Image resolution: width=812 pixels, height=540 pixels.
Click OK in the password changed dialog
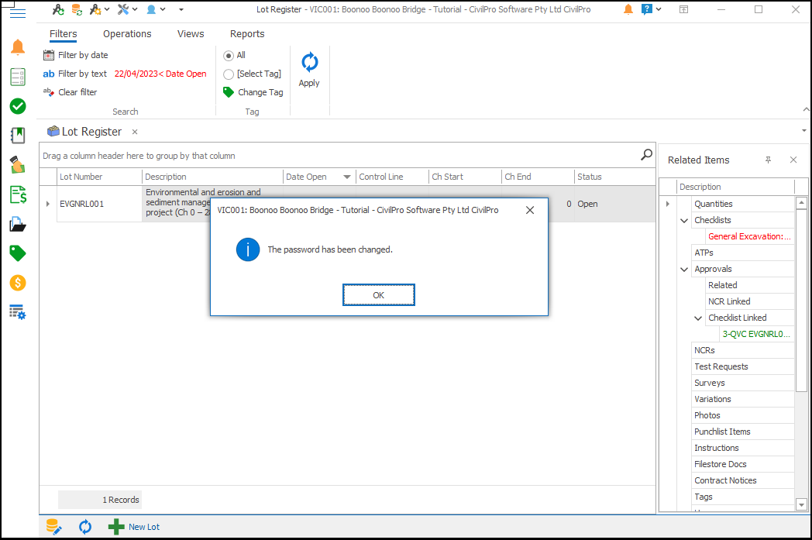(378, 295)
